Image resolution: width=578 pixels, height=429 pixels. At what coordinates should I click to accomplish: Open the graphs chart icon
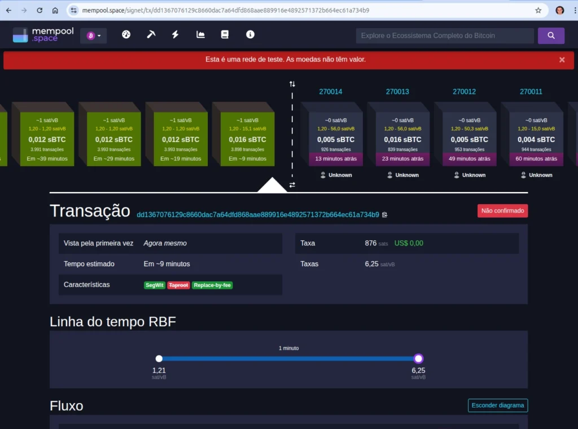200,34
